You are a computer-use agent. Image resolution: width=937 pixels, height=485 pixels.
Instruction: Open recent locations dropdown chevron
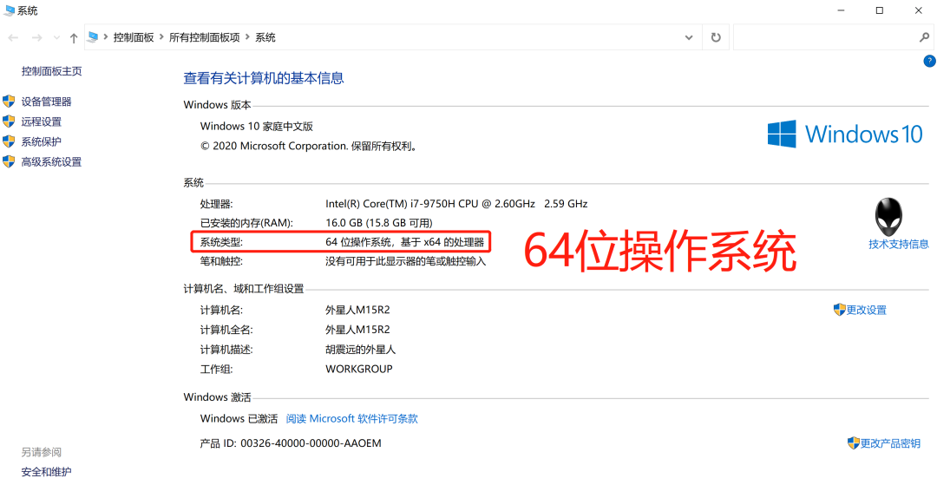(56, 37)
